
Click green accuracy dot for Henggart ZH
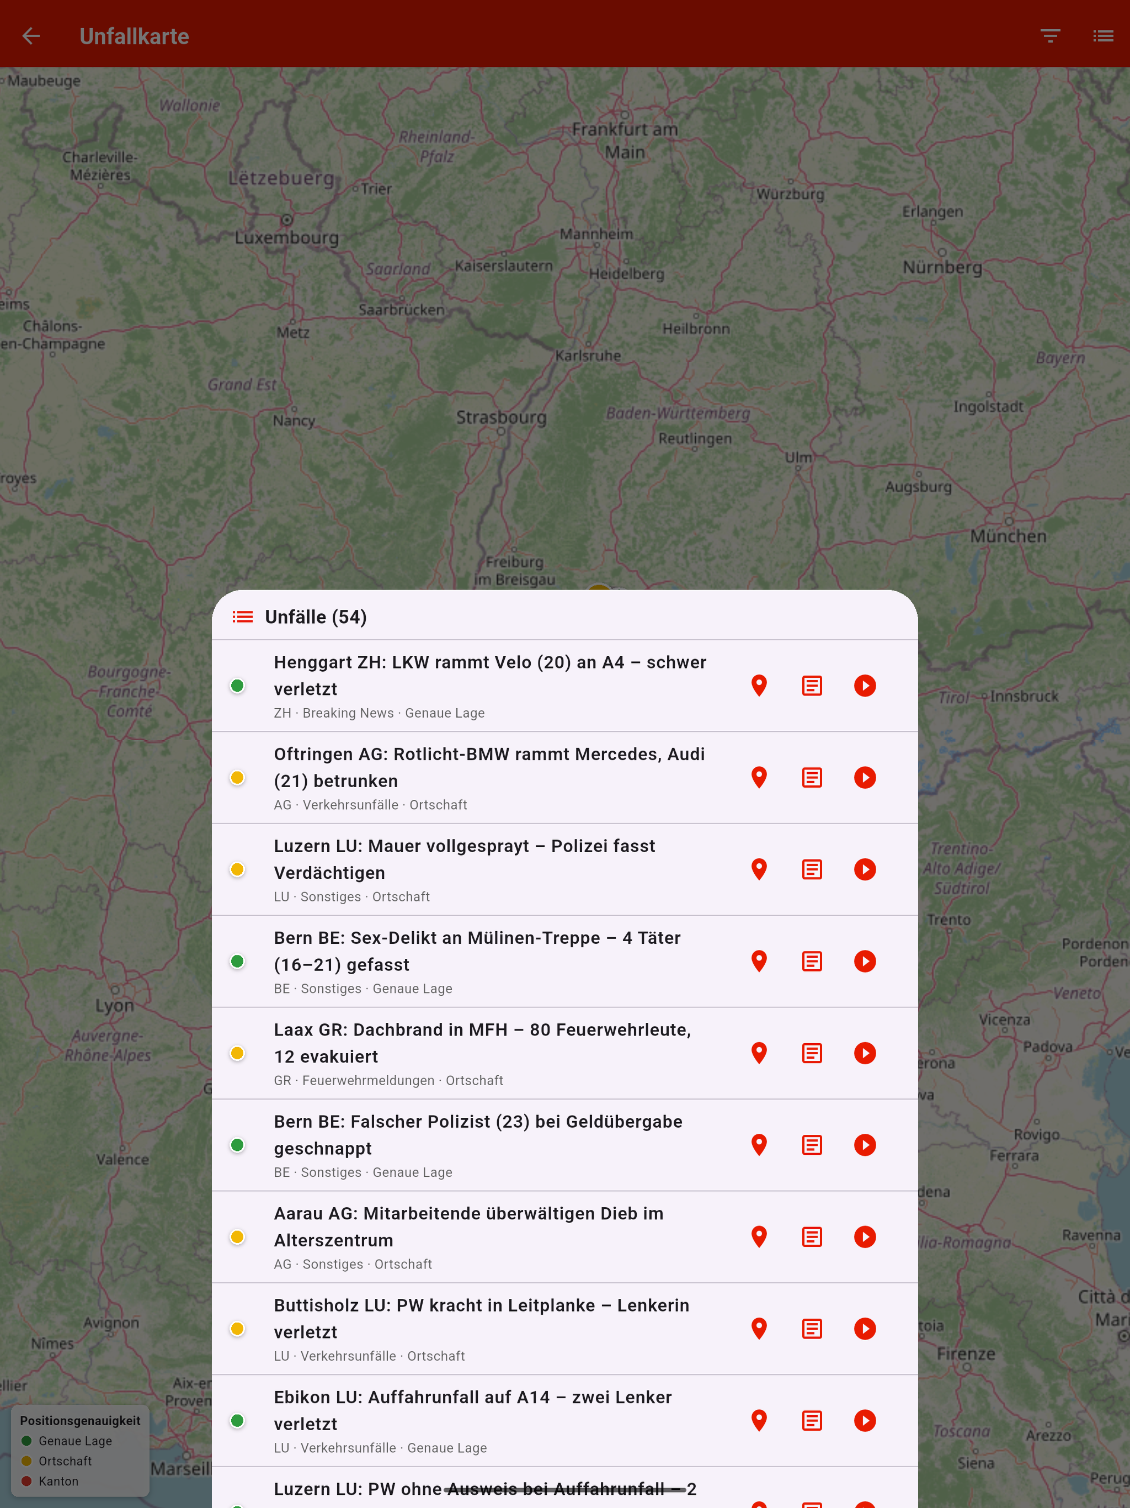[237, 686]
